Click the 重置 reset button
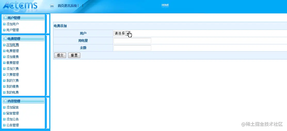Screen dimensions: 287x131 point(74,55)
